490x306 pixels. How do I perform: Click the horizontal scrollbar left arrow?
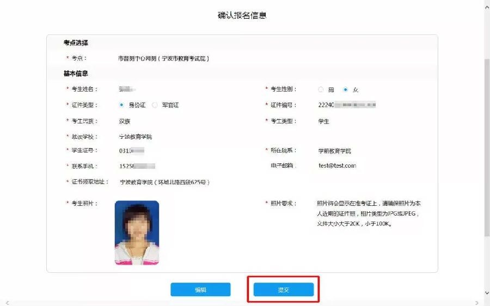tap(7, 302)
